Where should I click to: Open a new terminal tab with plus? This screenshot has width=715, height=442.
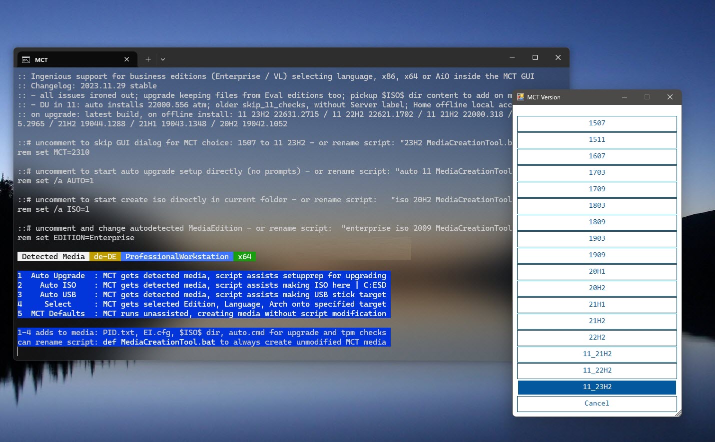click(148, 59)
